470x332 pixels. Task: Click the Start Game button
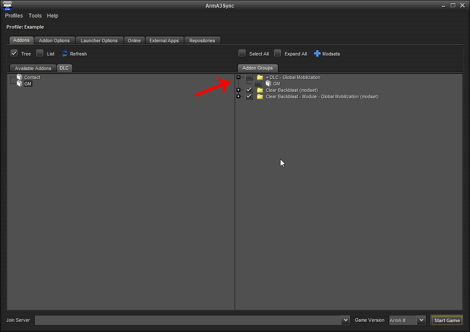coord(447,320)
